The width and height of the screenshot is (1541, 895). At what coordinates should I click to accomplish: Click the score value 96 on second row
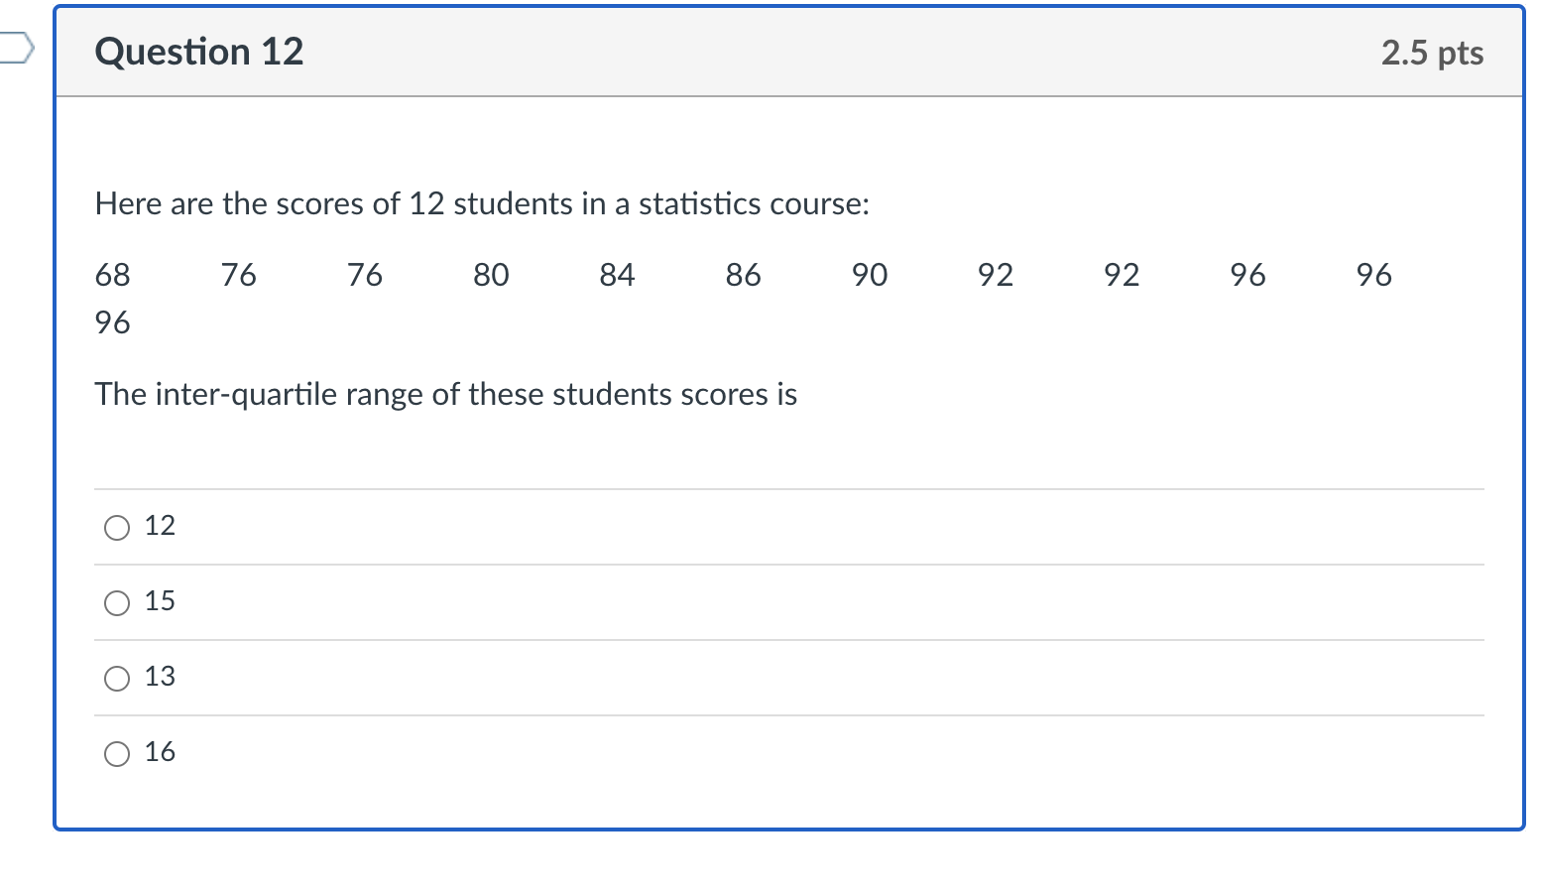pos(111,321)
